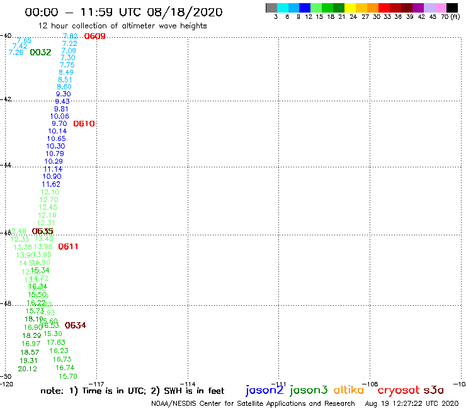Viewport: 466px width, 409px height.
Task: Click the wave height value 13.98
Action: click(43, 247)
